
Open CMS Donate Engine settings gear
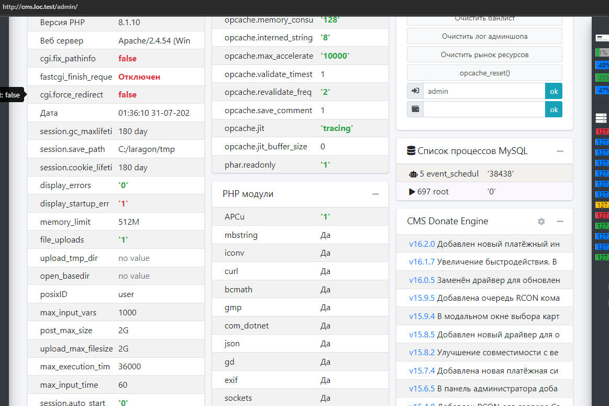pos(541,222)
